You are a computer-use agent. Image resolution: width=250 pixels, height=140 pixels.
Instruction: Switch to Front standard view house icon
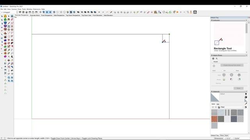tap(27, 12)
